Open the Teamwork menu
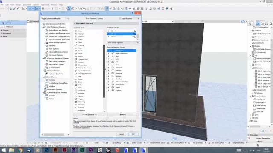273x153 pixels. [45, 5]
